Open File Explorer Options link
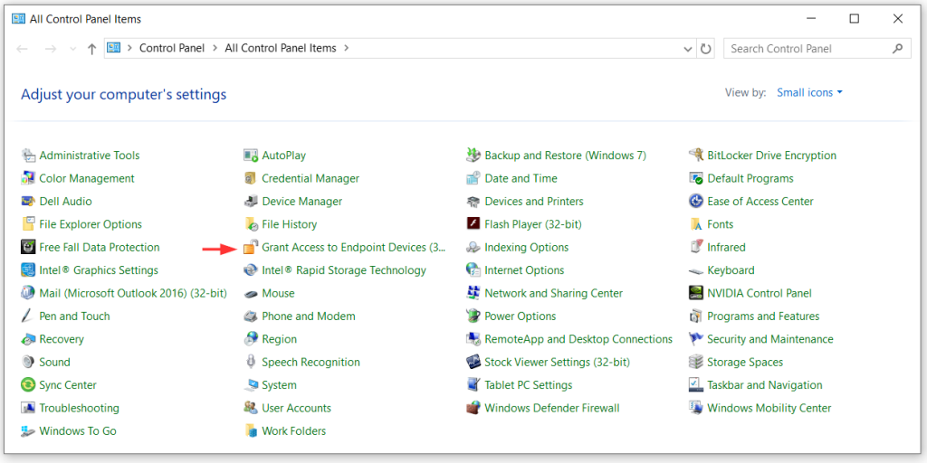Image resolution: width=927 pixels, height=463 pixels. (x=91, y=224)
